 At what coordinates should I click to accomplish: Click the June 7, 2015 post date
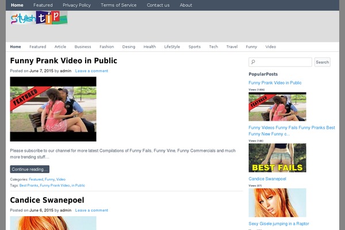click(41, 71)
